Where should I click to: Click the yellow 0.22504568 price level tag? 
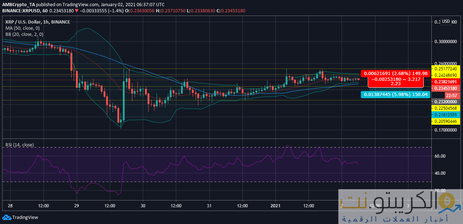click(x=446, y=108)
